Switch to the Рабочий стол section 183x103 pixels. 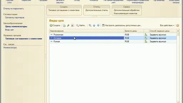(x=9, y=1)
